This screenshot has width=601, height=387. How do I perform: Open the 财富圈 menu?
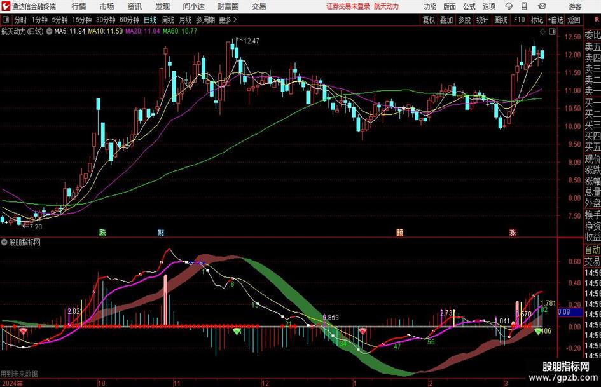228,6
